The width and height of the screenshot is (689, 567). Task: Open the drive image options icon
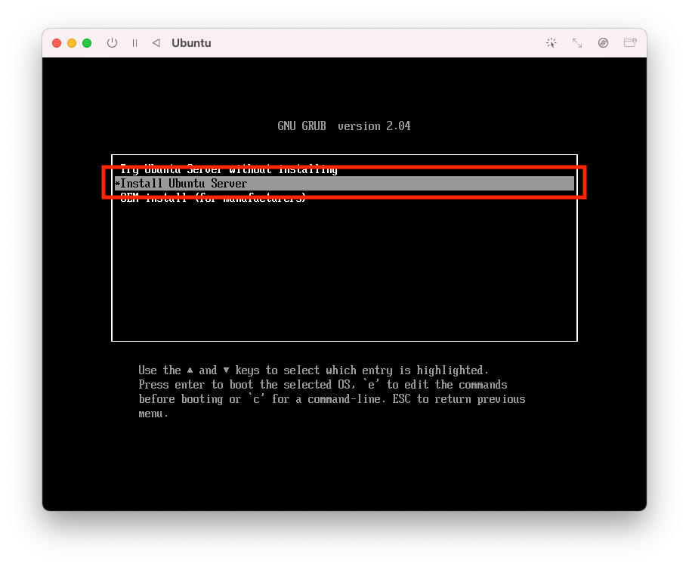pos(604,42)
